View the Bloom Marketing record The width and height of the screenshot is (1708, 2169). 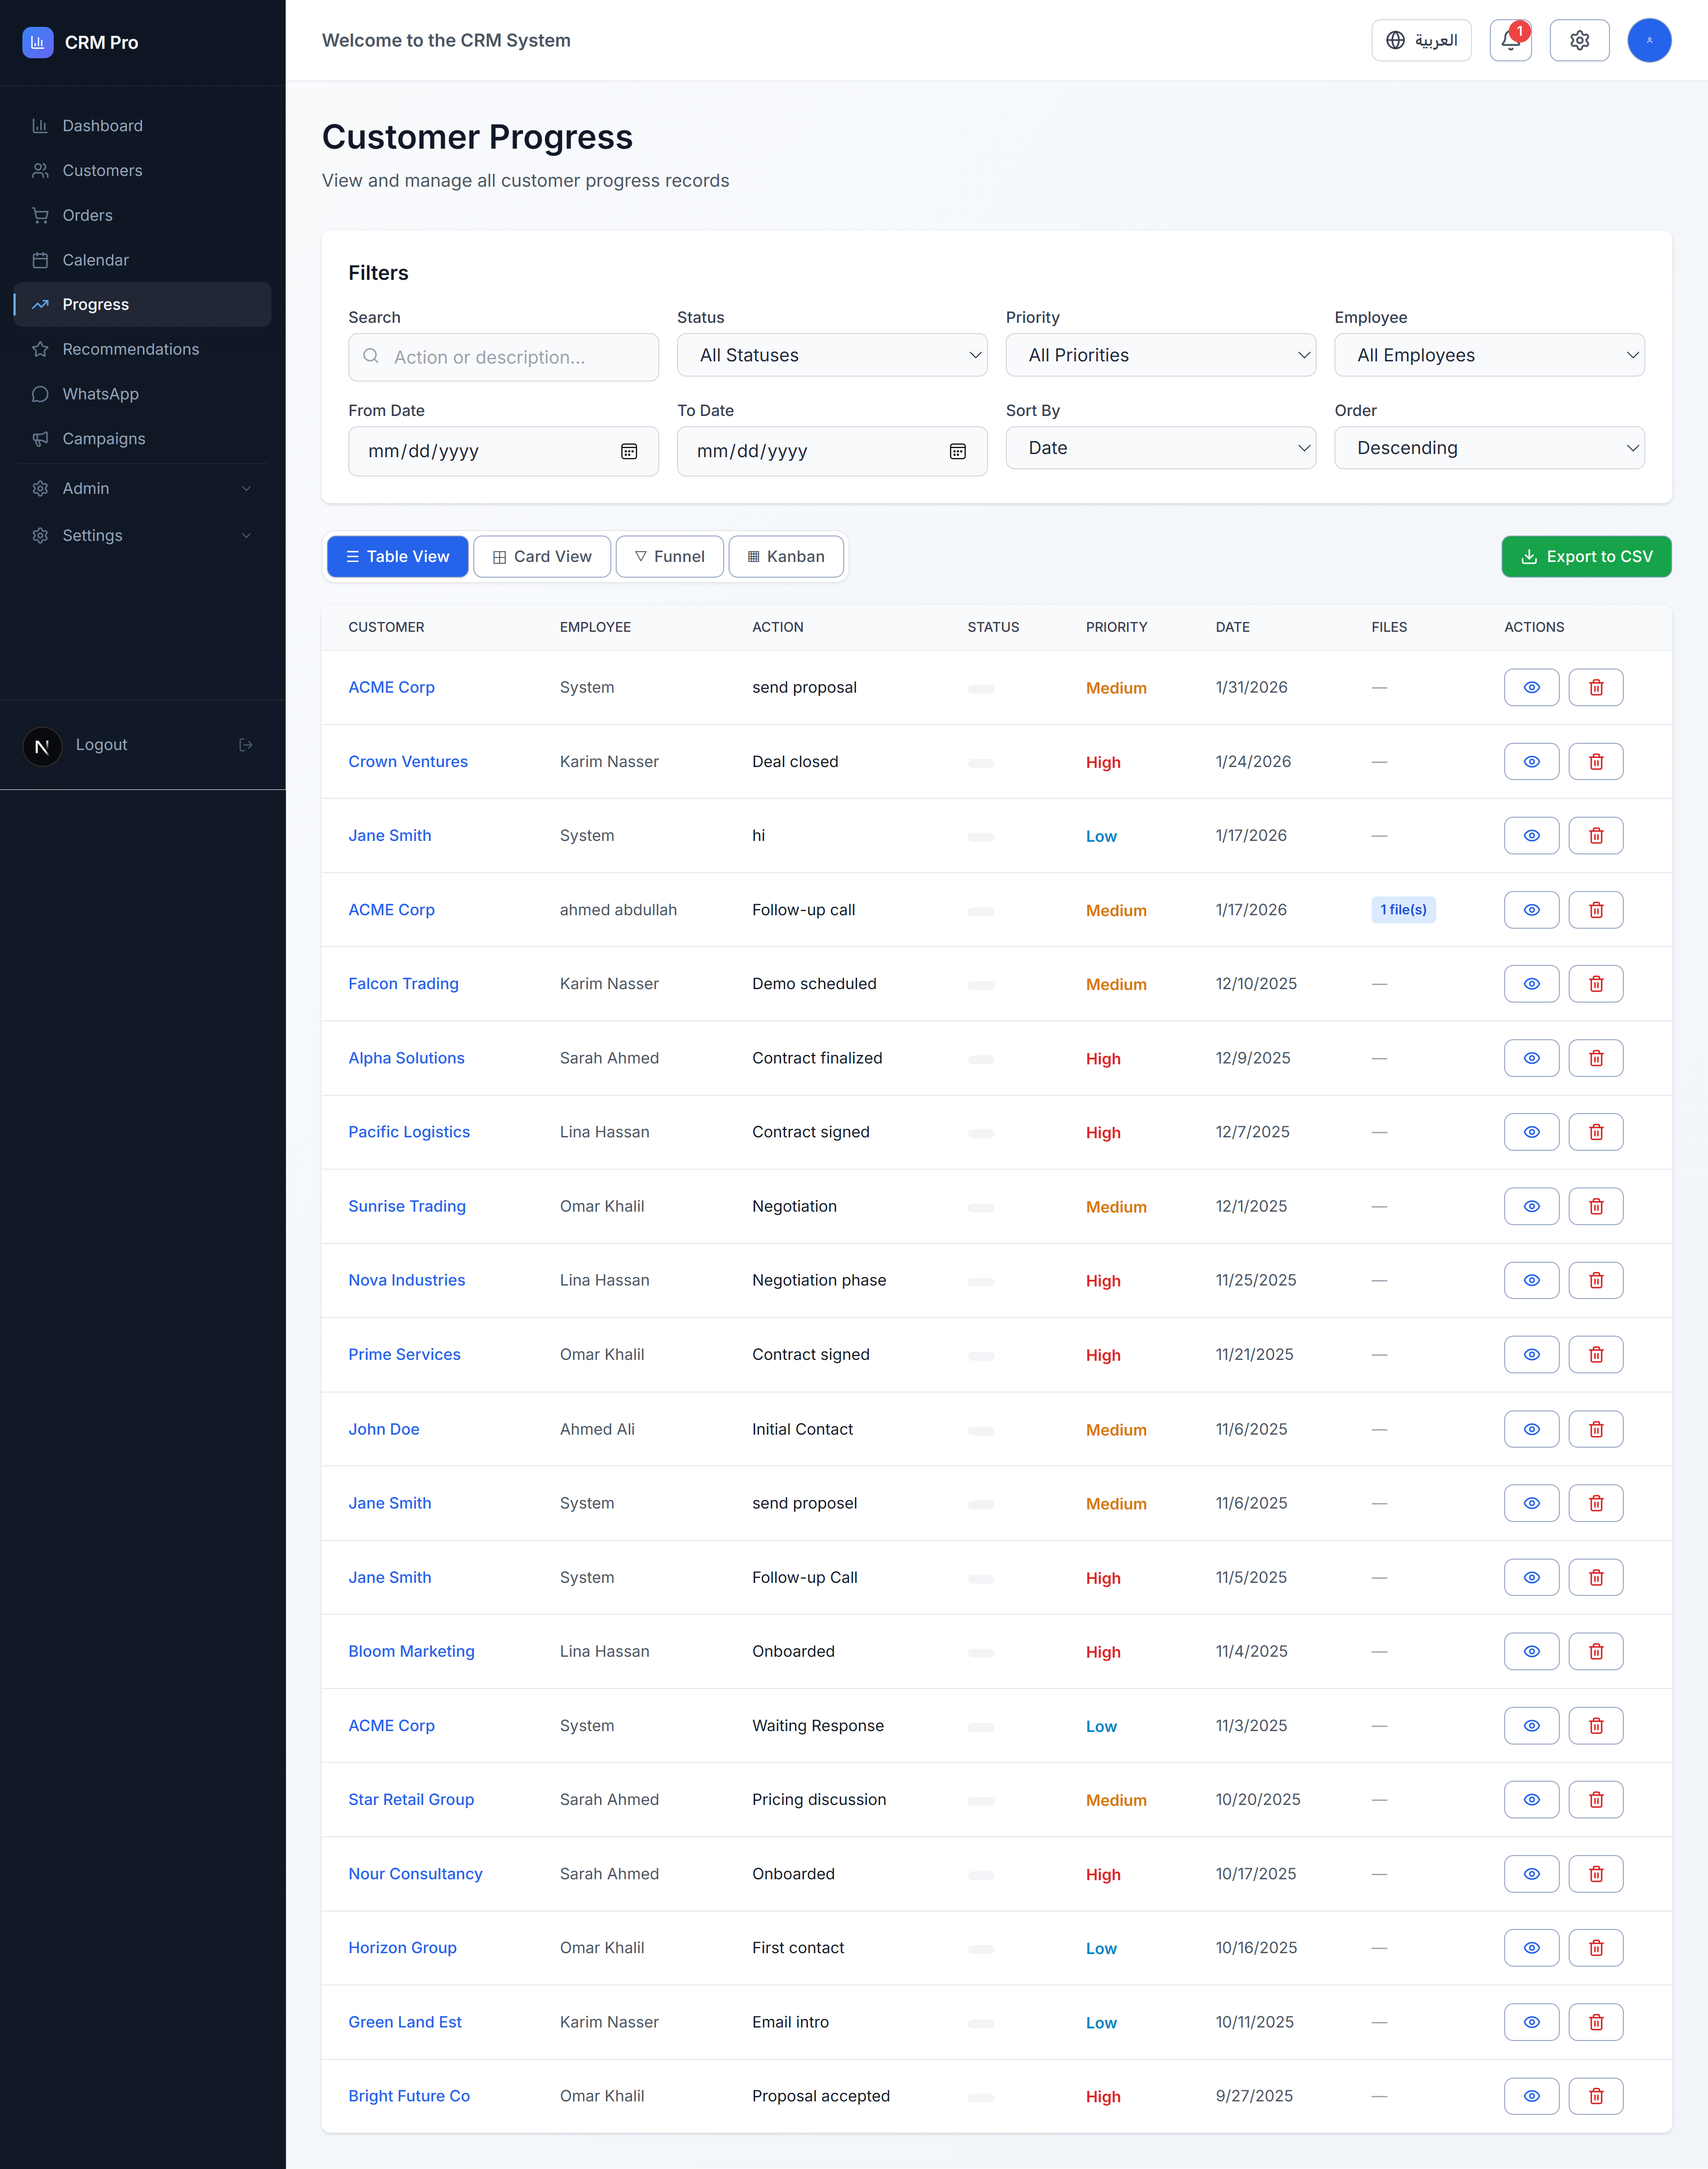click(1531, 1651)
